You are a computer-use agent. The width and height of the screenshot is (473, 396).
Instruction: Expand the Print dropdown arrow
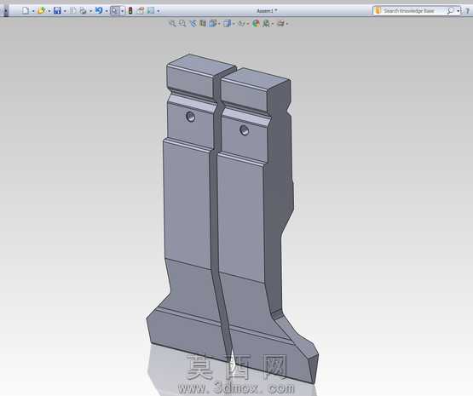pyautogui.click(x=90, y=11)
